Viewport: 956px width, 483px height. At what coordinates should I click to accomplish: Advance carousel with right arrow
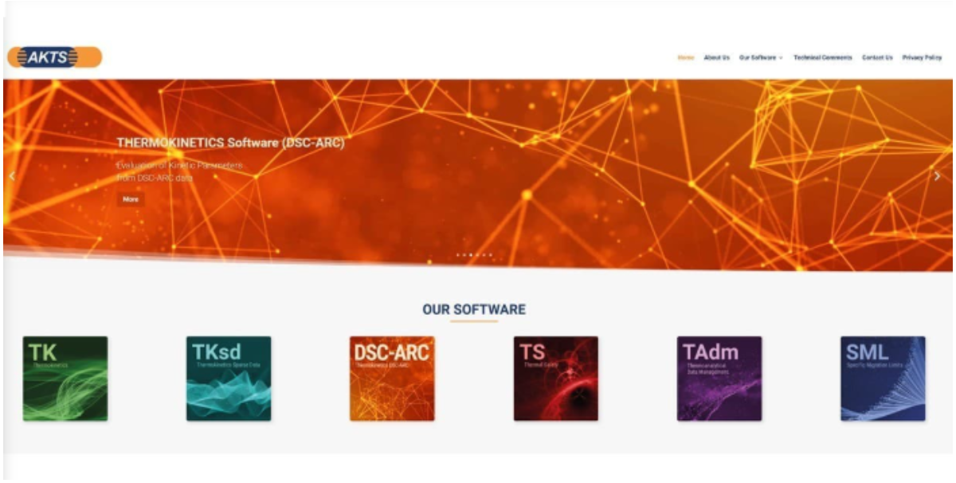(937, 176)
